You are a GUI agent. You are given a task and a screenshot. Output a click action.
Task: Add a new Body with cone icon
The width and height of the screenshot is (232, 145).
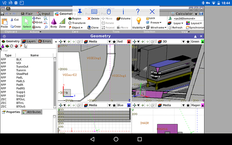pyautogui.click(x=54, y=23)
